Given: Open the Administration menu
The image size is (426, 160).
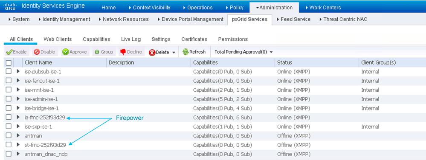Looking at the screenshot, I should coord(274,8).
